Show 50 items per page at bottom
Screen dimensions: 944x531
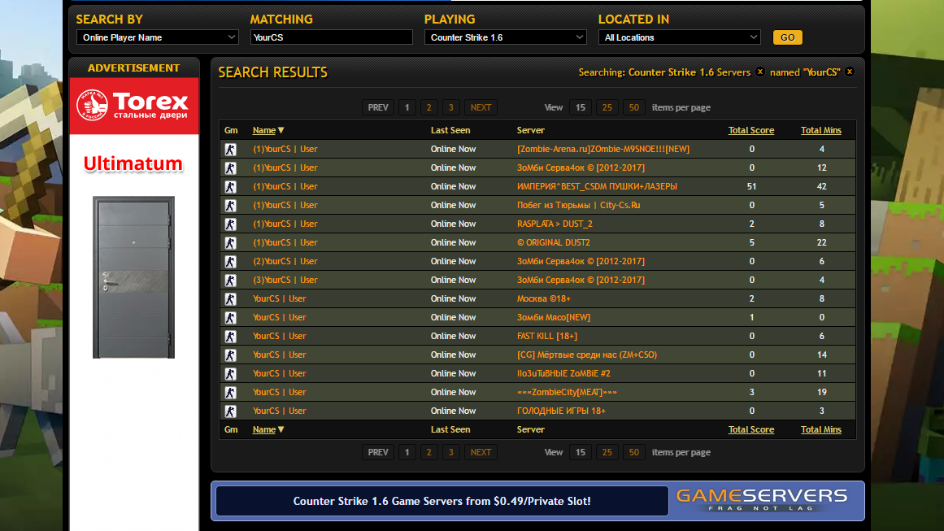click(634, 452)
